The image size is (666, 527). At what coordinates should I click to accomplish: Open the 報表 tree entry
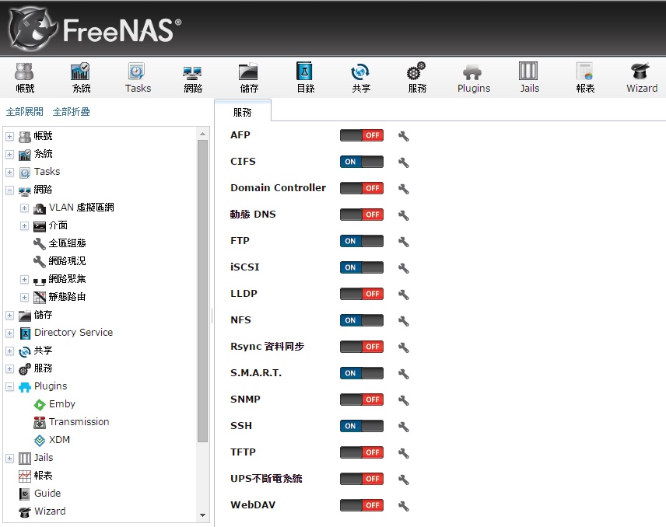(x=44, y=475)
